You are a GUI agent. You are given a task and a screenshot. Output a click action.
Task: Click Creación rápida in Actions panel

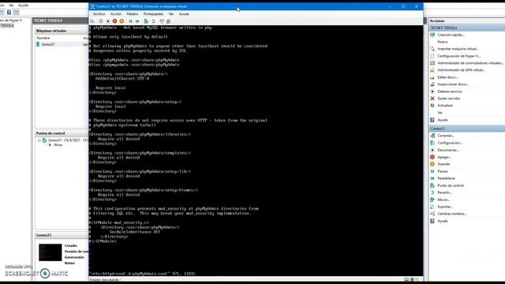point(451,35)
